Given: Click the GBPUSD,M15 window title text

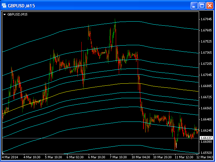Looking at the screenshot, I should click(x=22, y=6).
